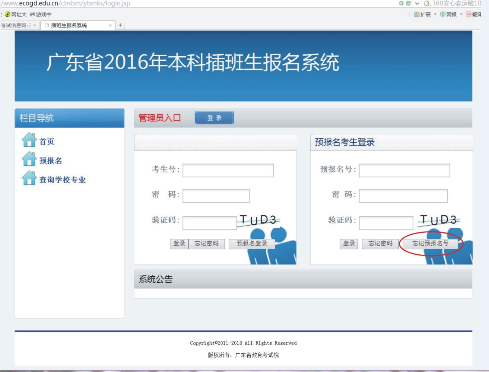Click the 首页 home icon in sidebar
Screen dimensions: 489x372
click(29, 140)
